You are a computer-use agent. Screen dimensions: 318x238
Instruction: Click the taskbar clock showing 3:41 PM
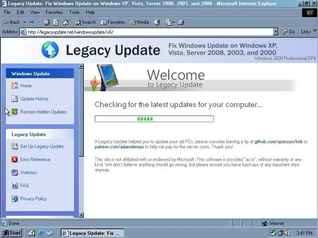coord(304,233)
